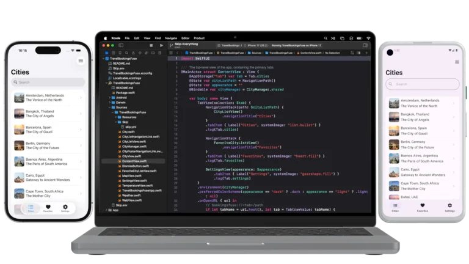The height and width of the screenshot is (264, 469).
Task: Tap the Settings tab on Android
Action: (449, 207)
